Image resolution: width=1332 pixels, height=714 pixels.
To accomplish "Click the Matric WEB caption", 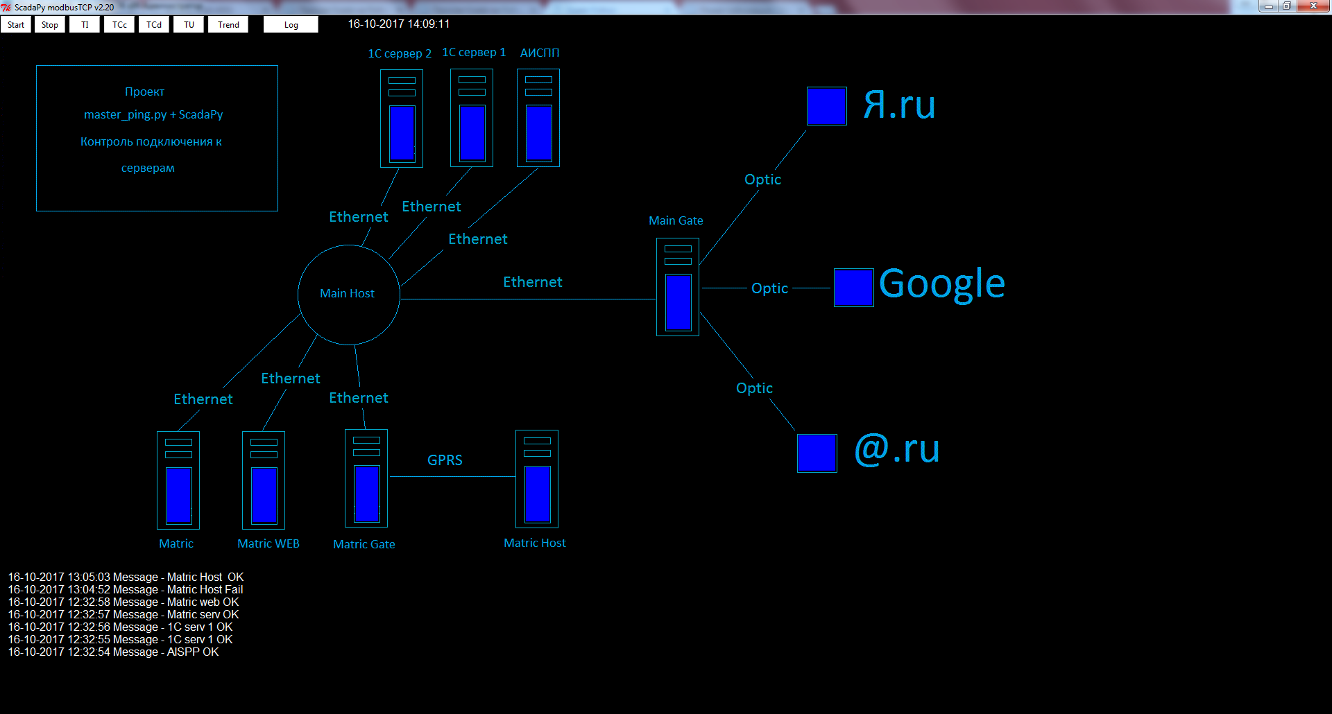I will tap(268, 543).
